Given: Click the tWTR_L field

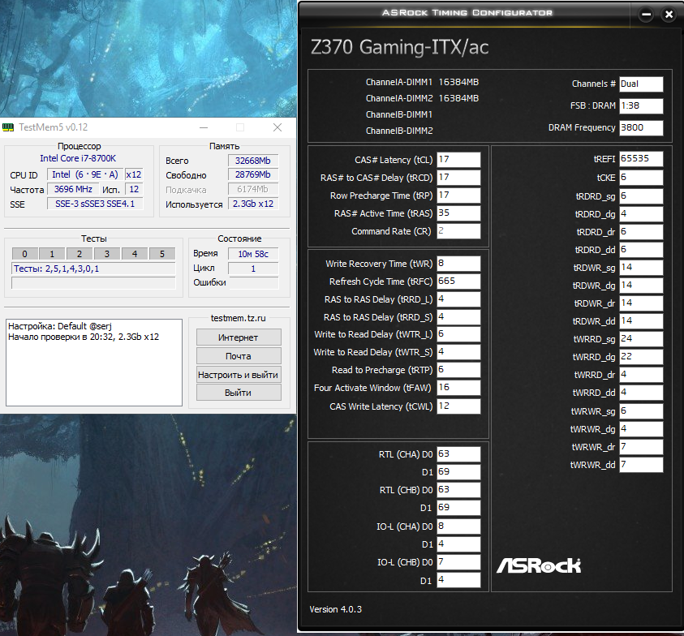Looking at the screenshot, I should pos(458,334).
